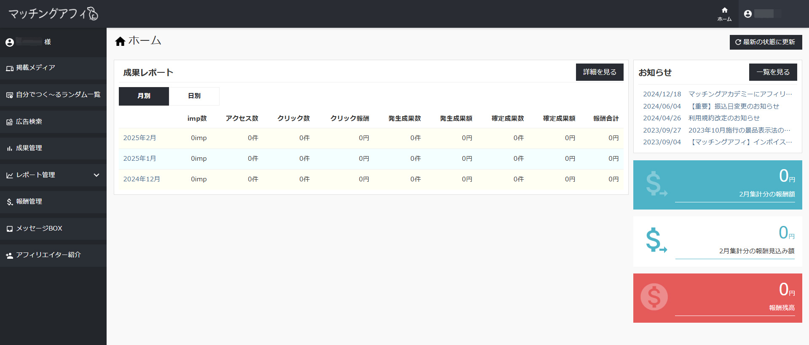
Task: Click the メッセージBOX inbox icon
Action: click(9, 229)
